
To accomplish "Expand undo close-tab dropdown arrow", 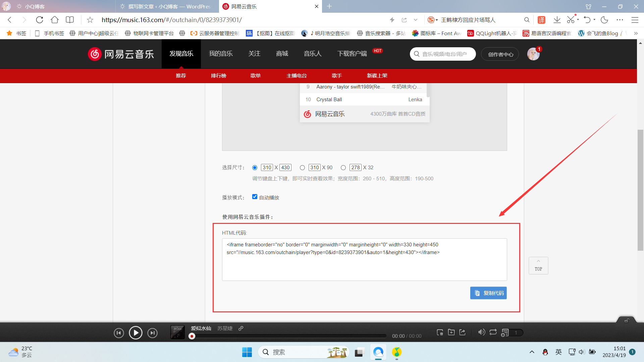I will 594,20.
